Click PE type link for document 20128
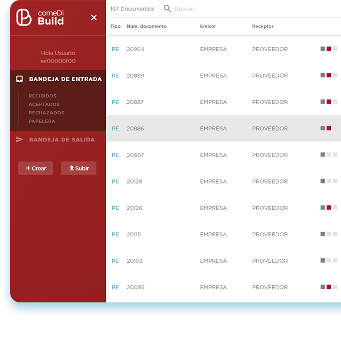The image size is (341, 341). [115, 182]
